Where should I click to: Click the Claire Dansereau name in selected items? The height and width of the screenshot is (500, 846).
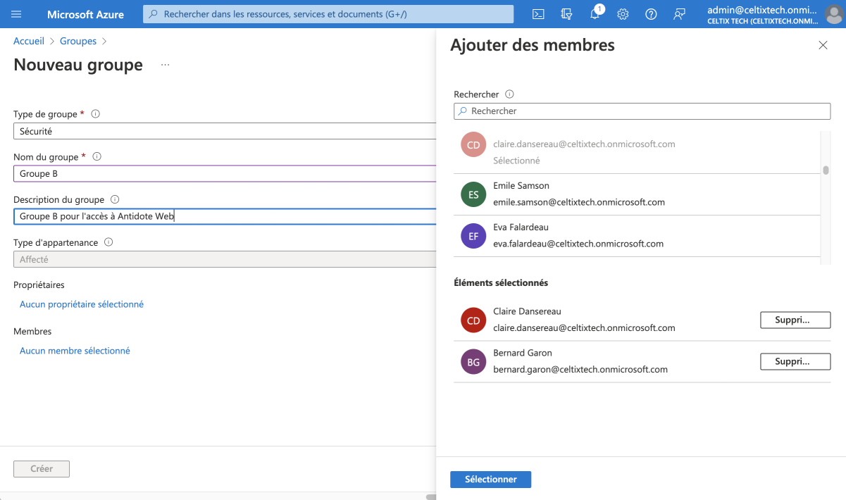(527, 311)
